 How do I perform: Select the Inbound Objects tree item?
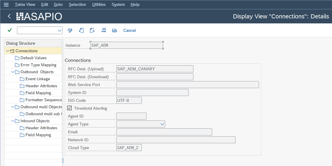pyautogui.click(x=35, y=121)
